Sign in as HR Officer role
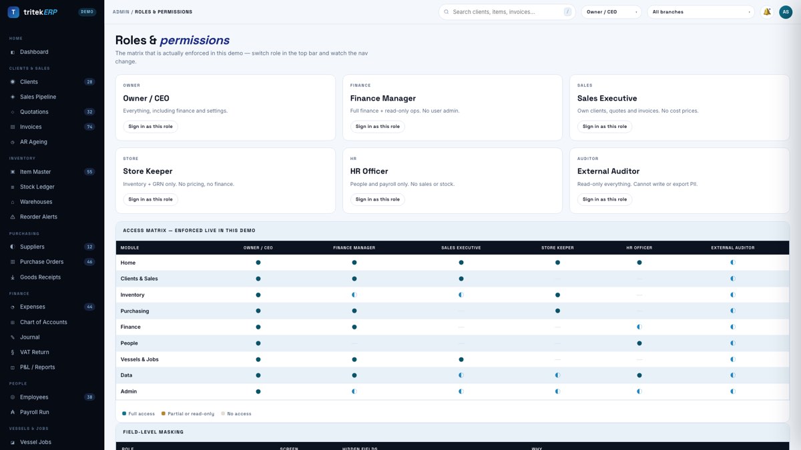801x450 pixels. point(377,199)
